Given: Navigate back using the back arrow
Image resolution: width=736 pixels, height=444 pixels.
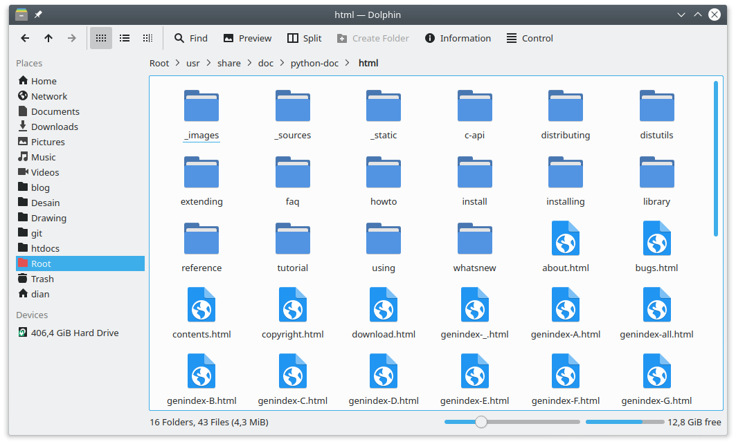Looking at the screenshot, I should coord(25,38).
